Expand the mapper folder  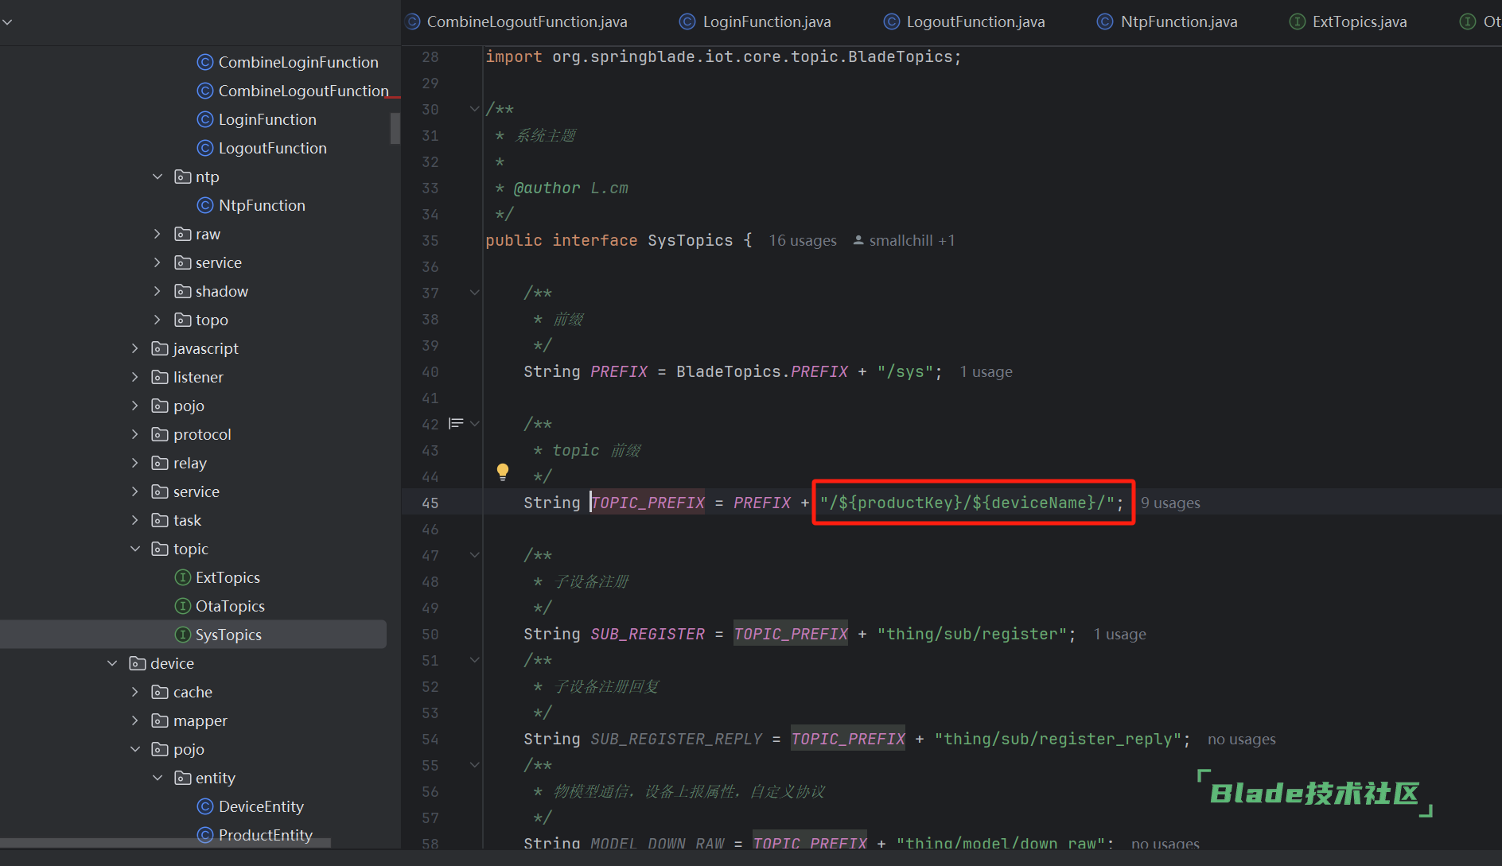[x=135, y=720]
